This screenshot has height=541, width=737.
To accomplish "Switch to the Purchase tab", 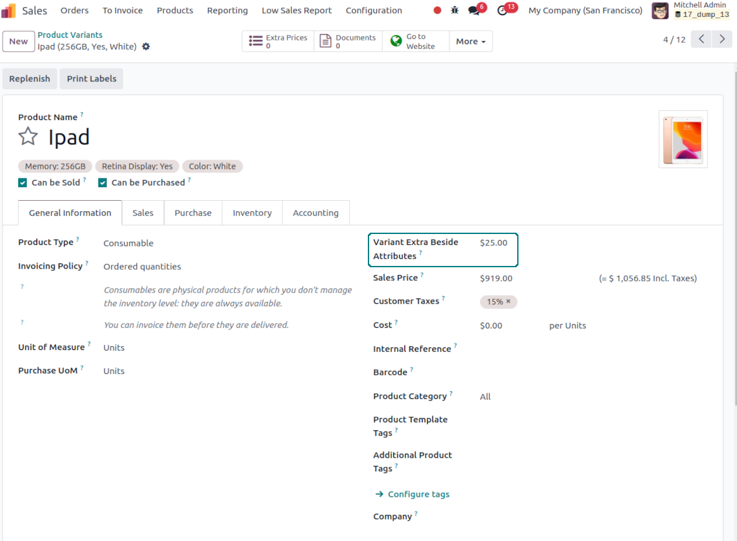I will click(x=193, y=212).
